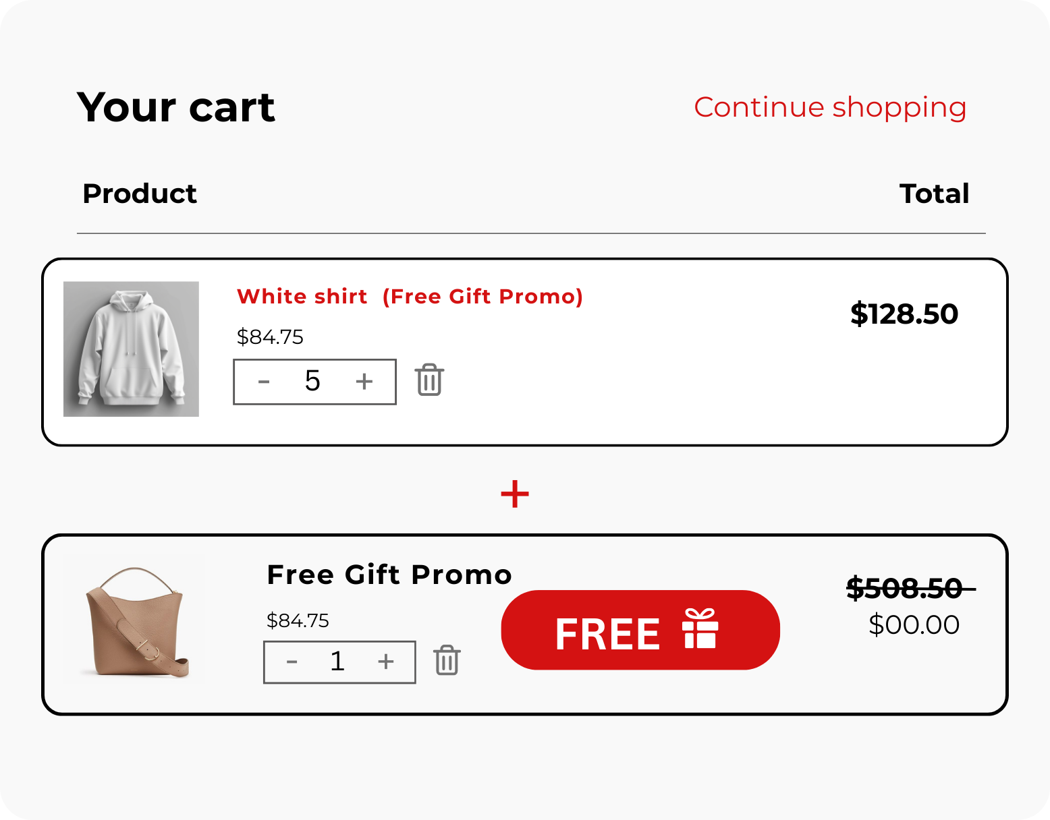
Task: Click the crossed-out $508.50 price
Action: (904, 589)
